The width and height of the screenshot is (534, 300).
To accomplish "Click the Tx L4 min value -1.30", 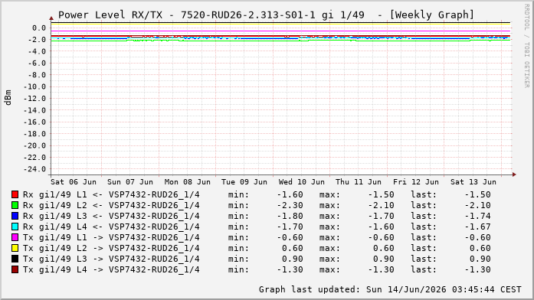I will [290, 269].
